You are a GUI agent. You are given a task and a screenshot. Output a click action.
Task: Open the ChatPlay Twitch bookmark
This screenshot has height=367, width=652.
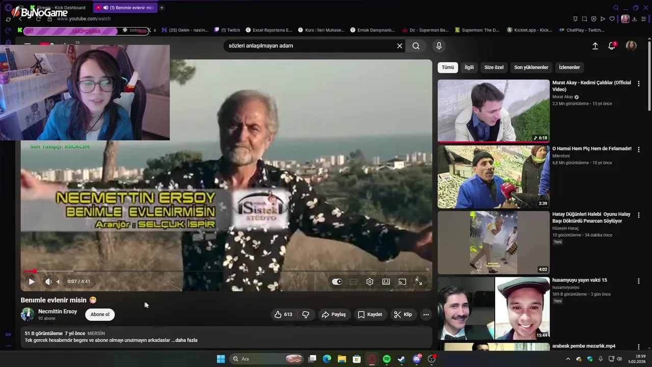coord(582,30)
